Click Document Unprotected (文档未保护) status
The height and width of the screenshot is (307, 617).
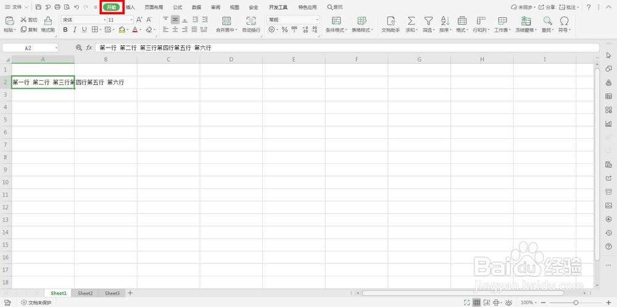coord(36,303)
